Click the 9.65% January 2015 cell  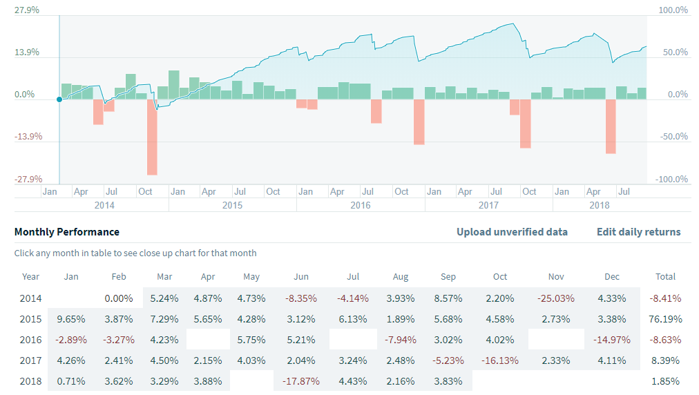tap(71, 319)
